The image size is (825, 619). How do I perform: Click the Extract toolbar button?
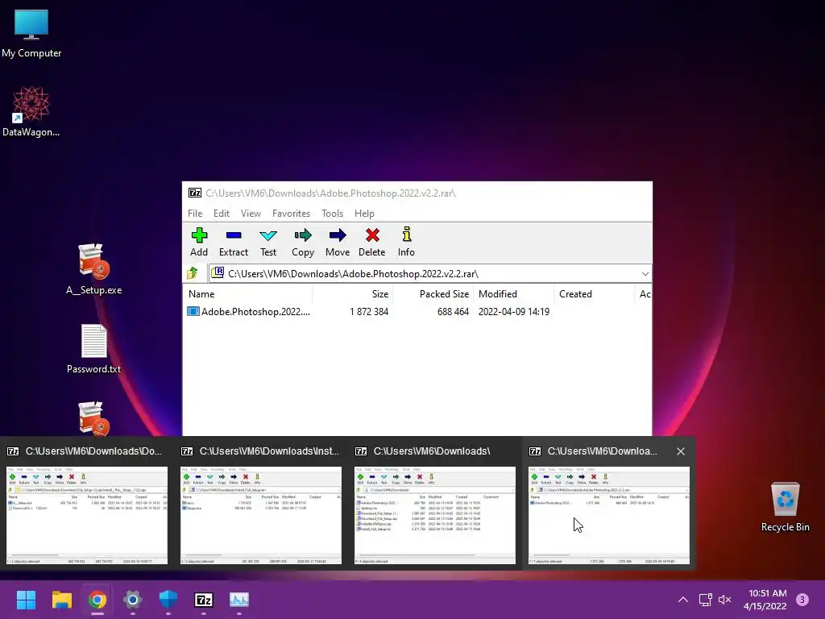[233, 242]
